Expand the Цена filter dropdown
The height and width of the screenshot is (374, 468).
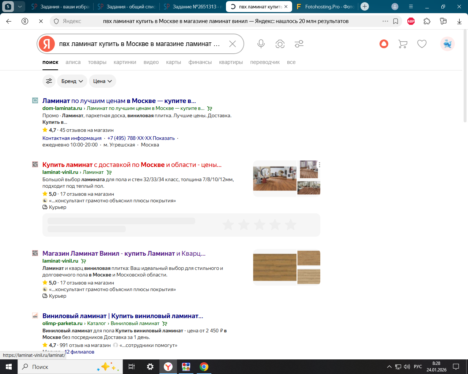tap(102, 81)
